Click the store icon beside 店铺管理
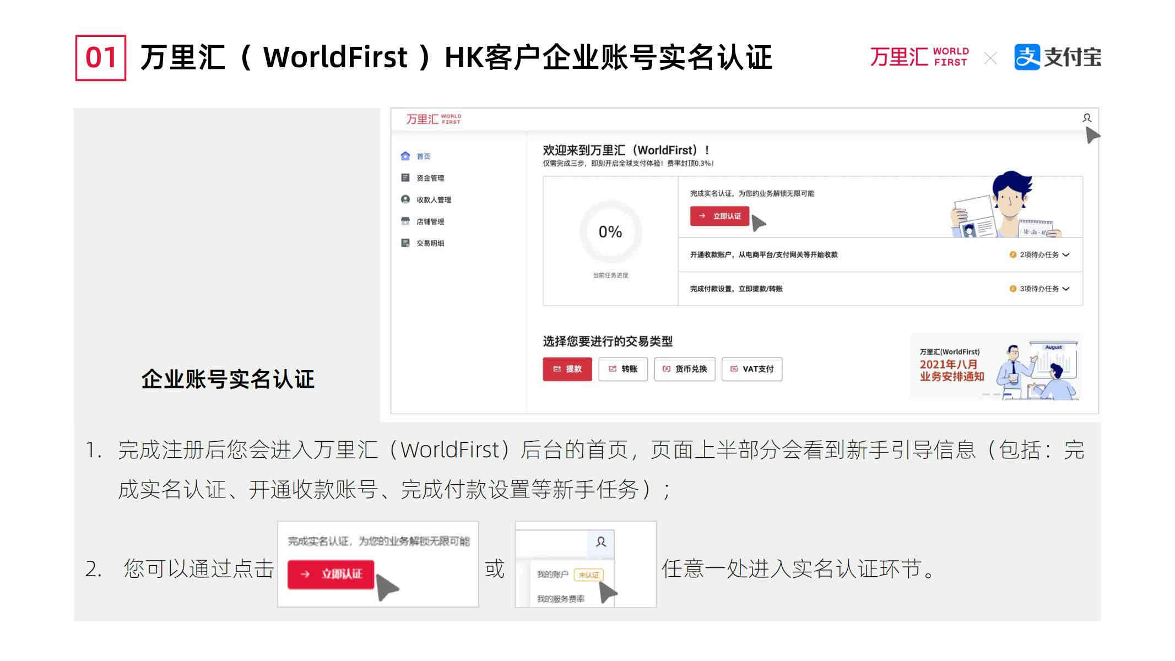The image size is (1175, 661). 405,221
